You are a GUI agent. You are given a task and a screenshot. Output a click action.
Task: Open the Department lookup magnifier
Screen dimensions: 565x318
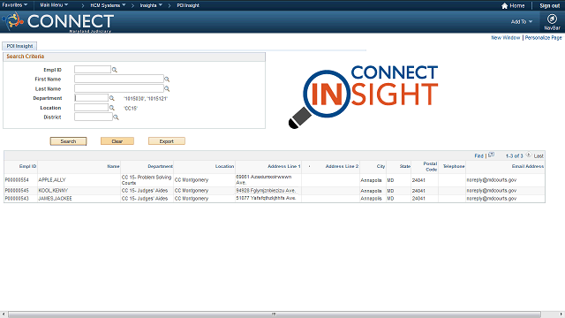[x=112, y=98]
